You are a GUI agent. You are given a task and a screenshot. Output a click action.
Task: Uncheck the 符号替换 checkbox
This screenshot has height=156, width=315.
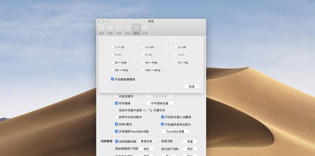pos(117,103)
